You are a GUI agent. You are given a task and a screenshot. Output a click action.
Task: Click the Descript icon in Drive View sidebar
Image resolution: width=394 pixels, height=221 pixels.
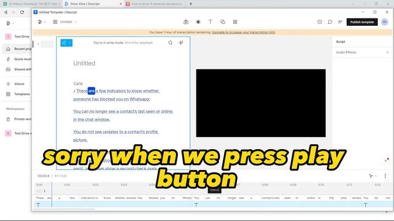coord(8,23)
